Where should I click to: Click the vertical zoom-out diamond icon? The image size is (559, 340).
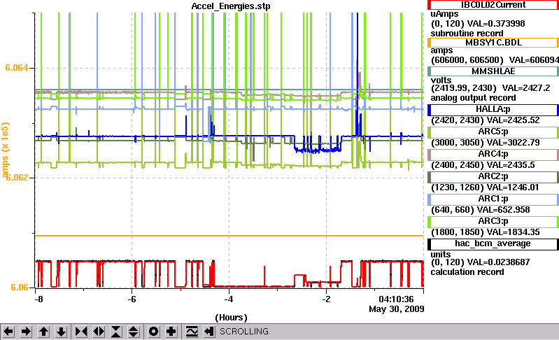(x=134, y=332)
